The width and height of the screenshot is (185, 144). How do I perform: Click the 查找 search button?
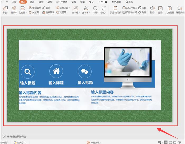[129, 2]
